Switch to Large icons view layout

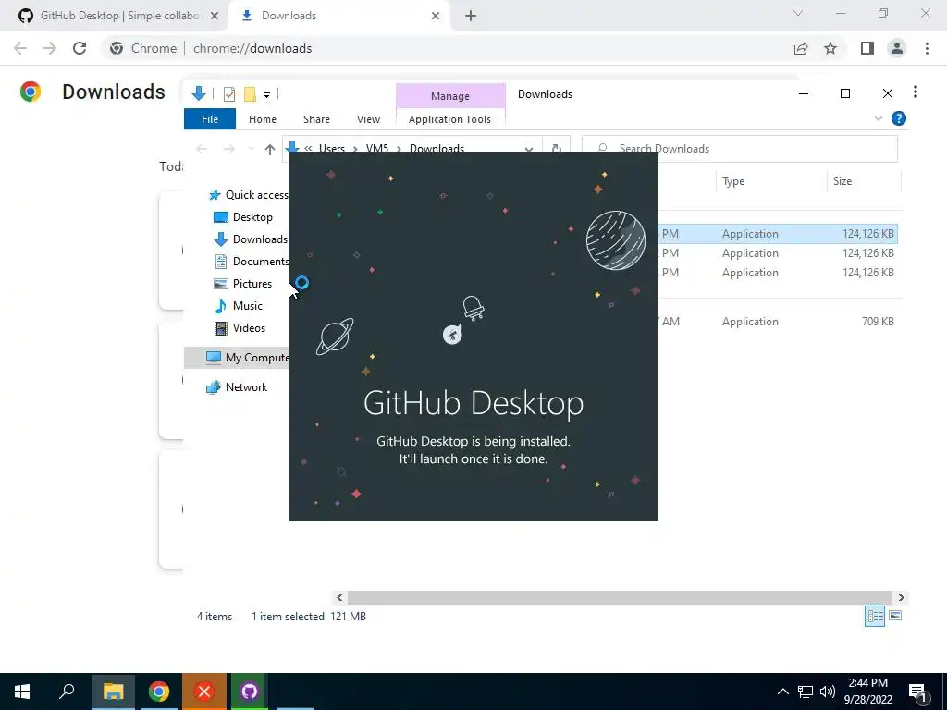pyautogui.click(x=895, y=616)
